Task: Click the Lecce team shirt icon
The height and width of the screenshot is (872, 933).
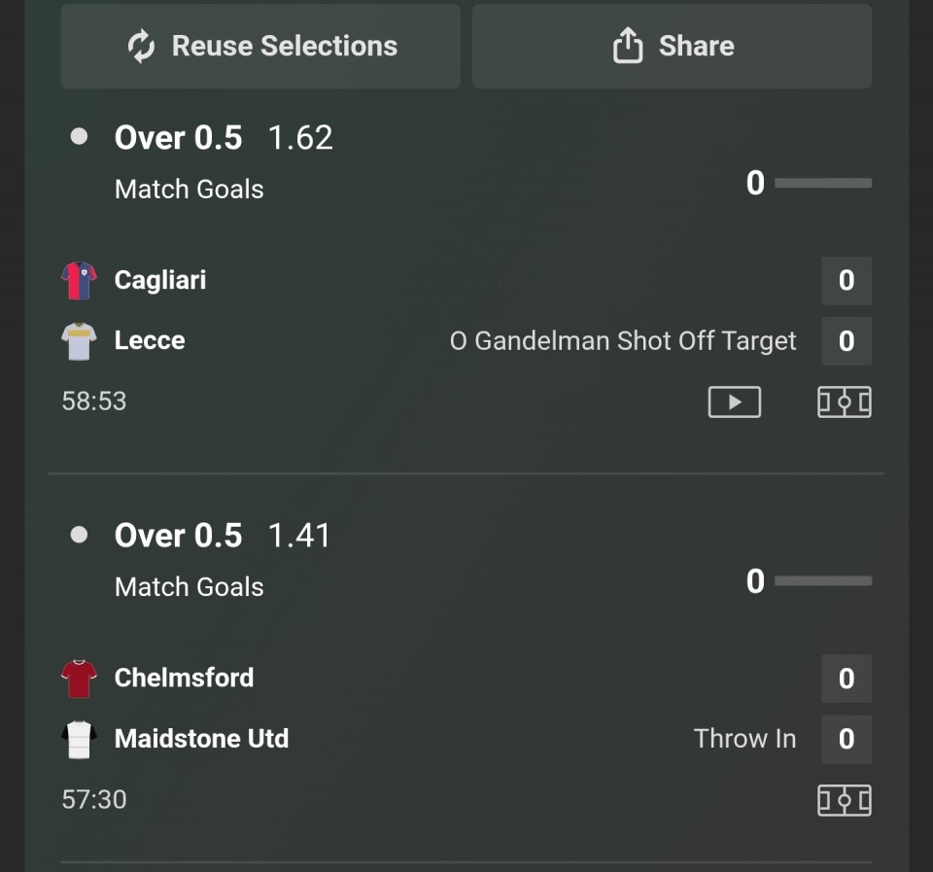Action: coord(79,341)
